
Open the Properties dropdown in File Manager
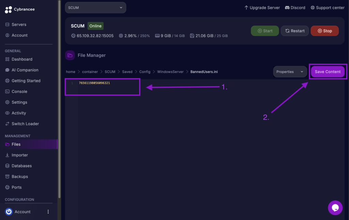tap(290, 72)
